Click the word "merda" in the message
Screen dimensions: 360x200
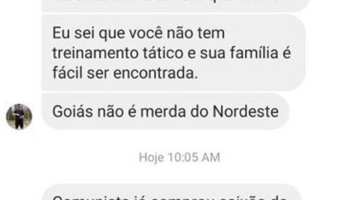click(163, 112)
